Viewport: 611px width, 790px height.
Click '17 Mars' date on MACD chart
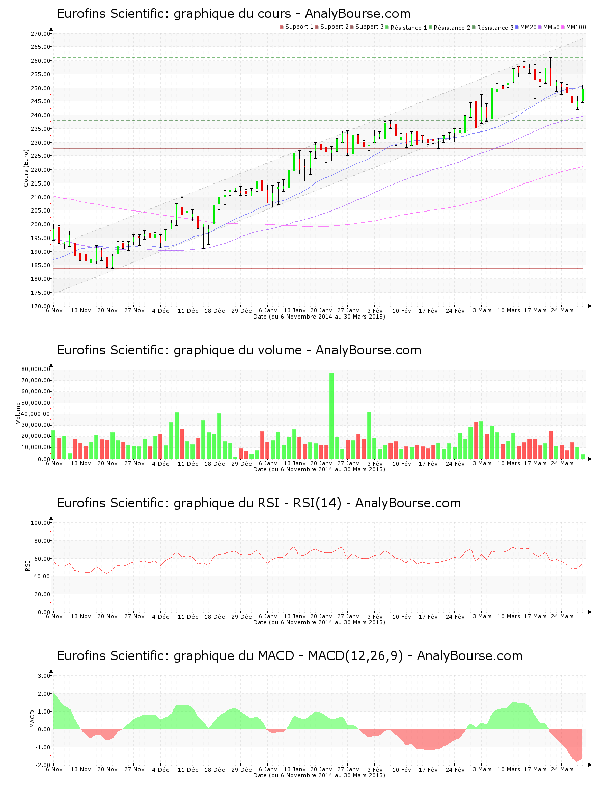pyautogui.click(x=536, y=769)
